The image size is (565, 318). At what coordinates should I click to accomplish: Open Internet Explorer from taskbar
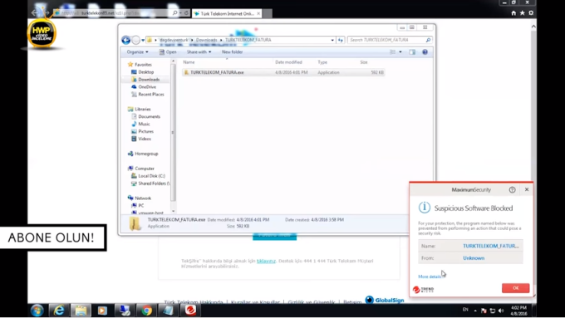coord(59,310)
